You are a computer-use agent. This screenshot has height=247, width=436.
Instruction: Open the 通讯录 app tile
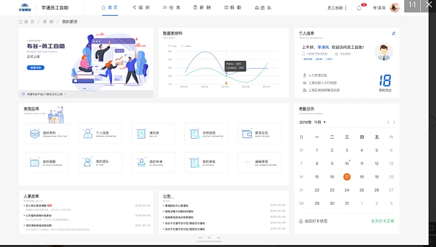tap(154, 133)
